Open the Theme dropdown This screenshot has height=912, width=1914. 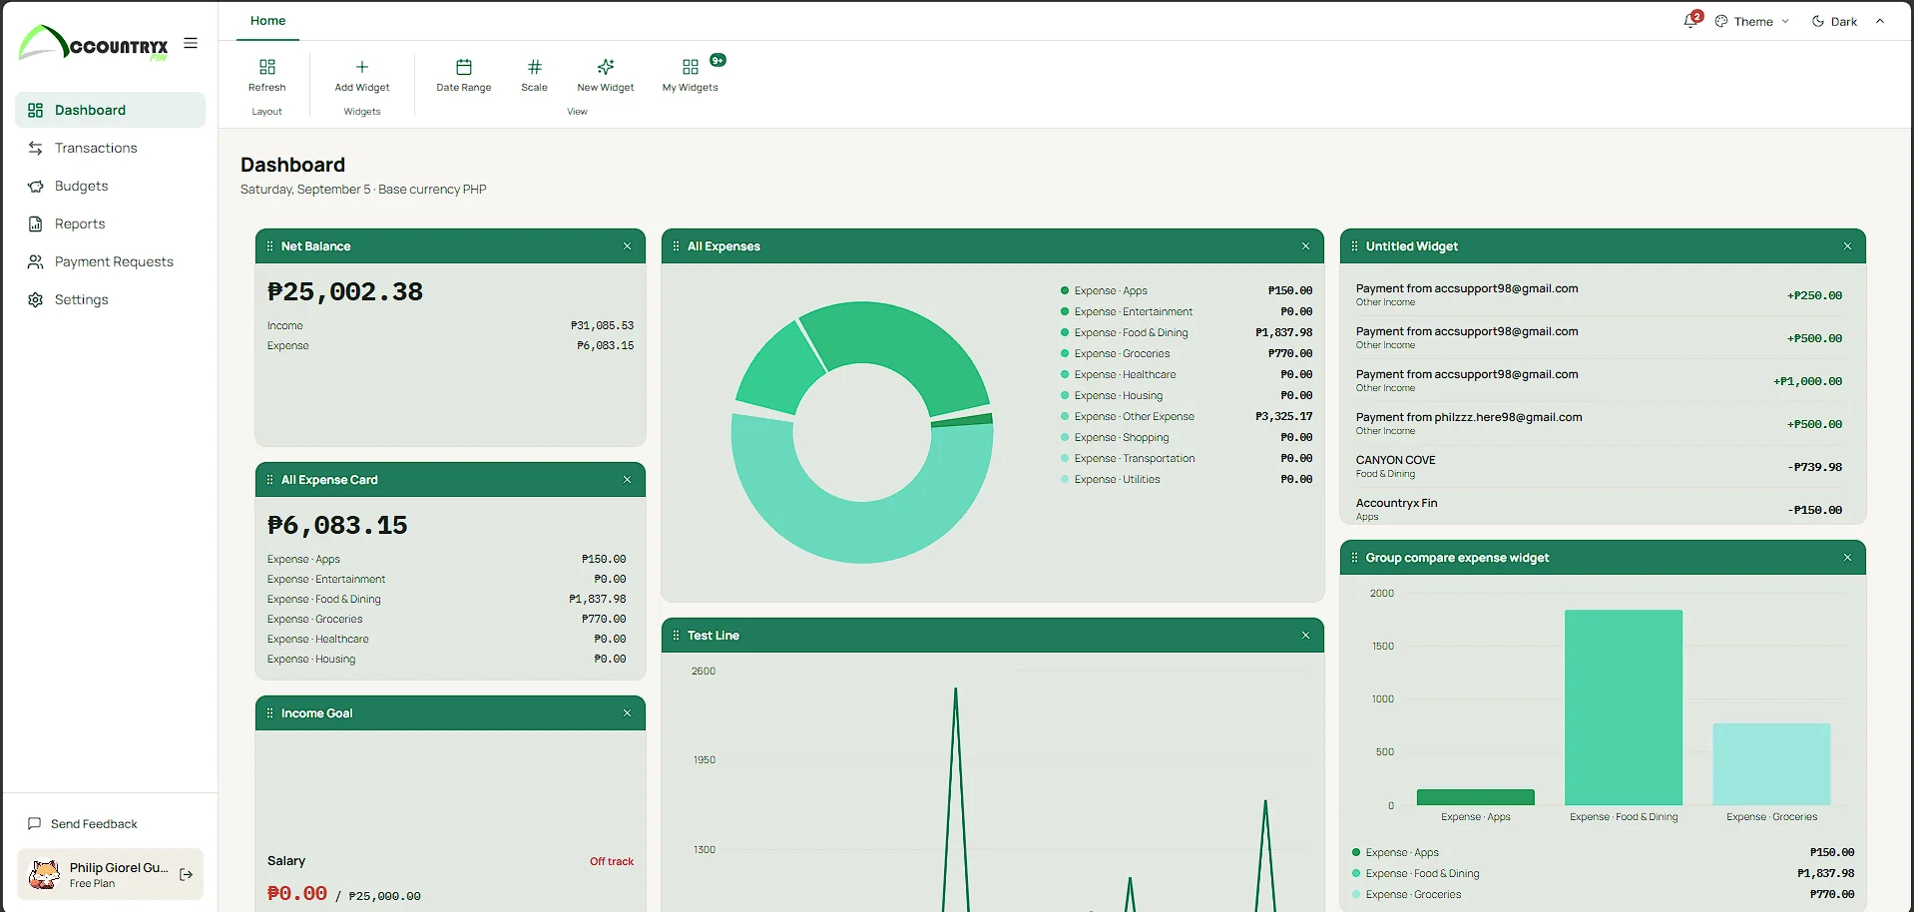coord(1752,21)
